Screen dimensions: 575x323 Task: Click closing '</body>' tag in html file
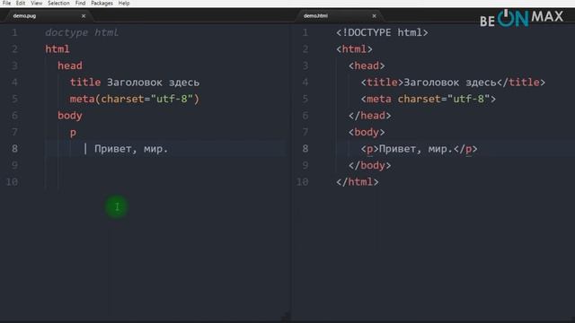(x=369, y=165)
